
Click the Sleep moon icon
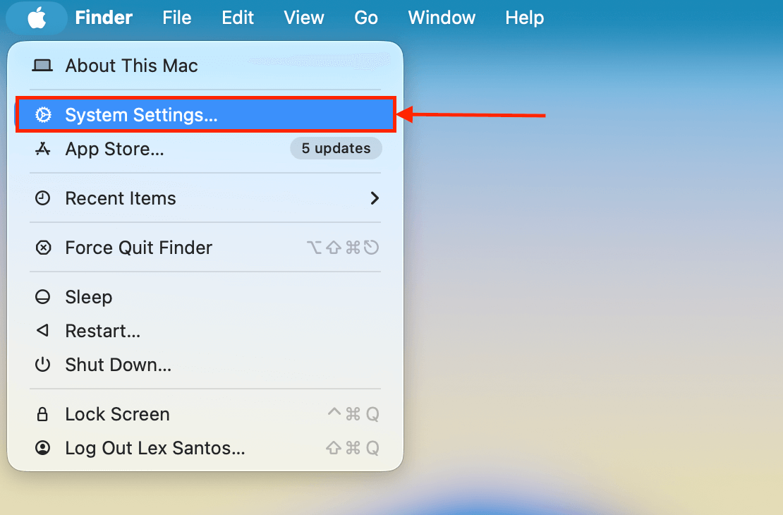point(43,297)
